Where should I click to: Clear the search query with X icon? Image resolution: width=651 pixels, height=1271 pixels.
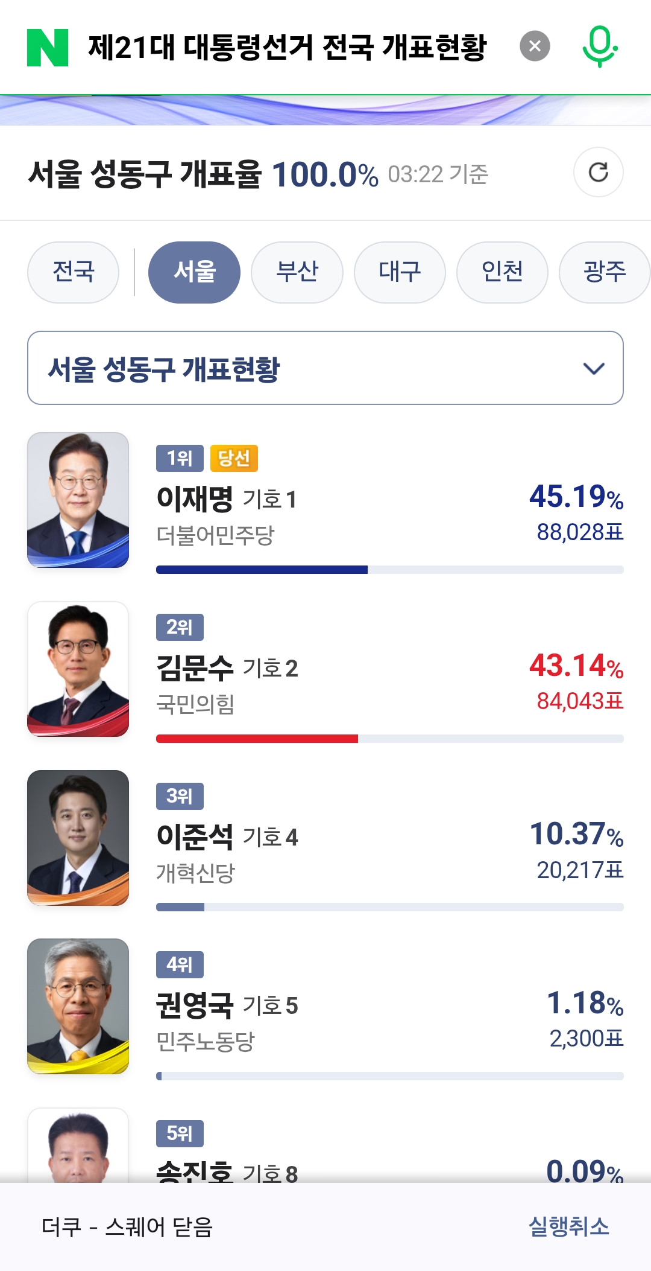tap(535, 46)
